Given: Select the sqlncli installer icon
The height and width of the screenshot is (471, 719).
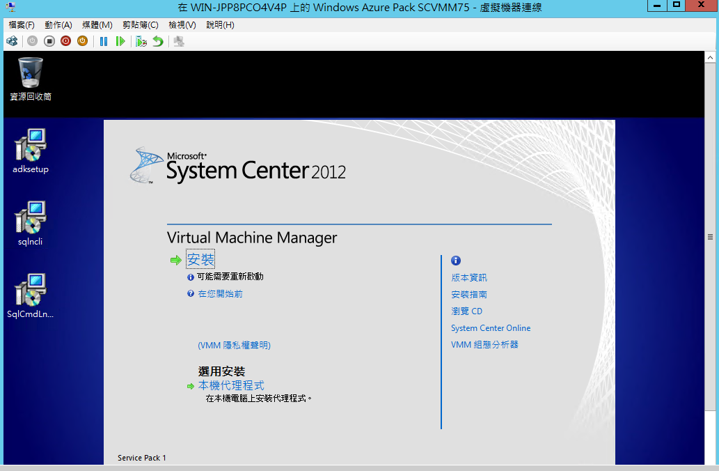Looking at the screenshot, I should [x=31, y=224].
